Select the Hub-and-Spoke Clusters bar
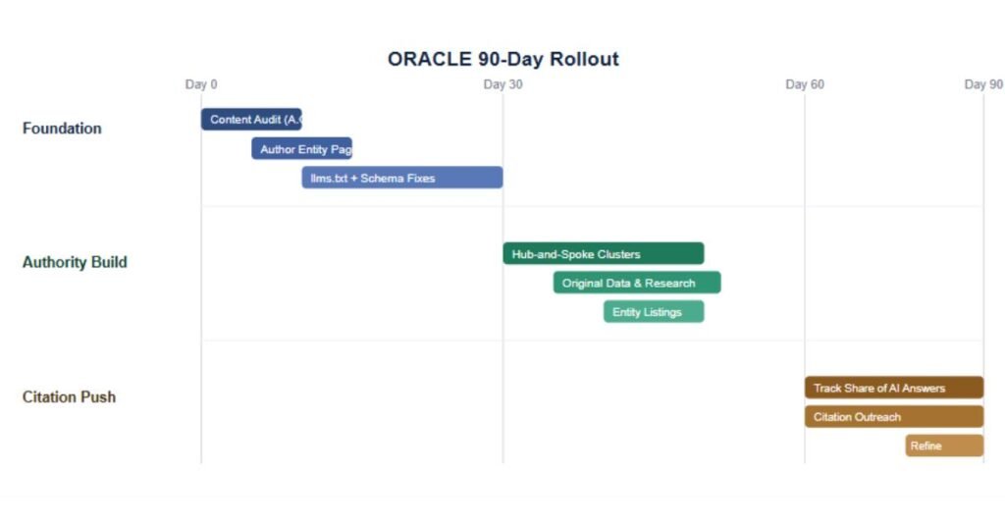Viewport: 1005px width, 526px height. (x=604, y=253)
